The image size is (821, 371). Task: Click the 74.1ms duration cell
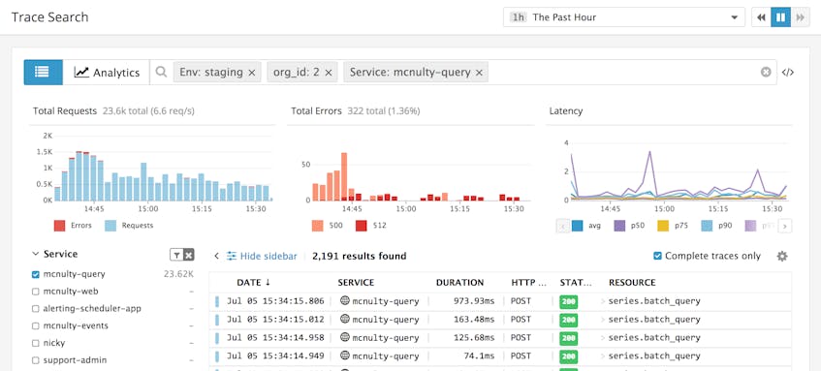click(479, 356)
